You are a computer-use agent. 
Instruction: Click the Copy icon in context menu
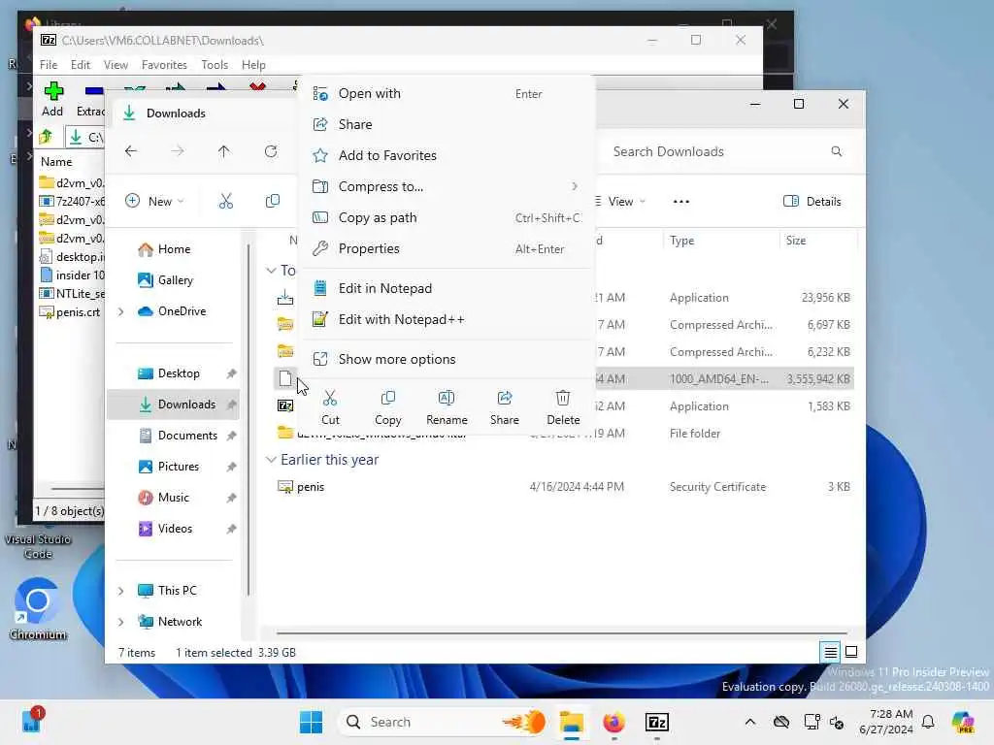coord(387,406)
